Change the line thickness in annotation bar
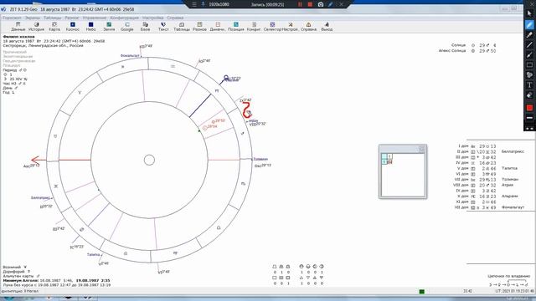Viewport: 536px width, 301px height. 529,118
